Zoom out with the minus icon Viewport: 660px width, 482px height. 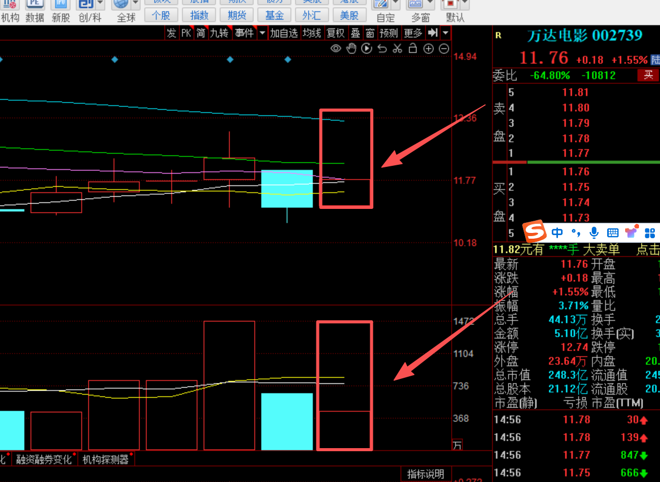click(x=444, y=49)
